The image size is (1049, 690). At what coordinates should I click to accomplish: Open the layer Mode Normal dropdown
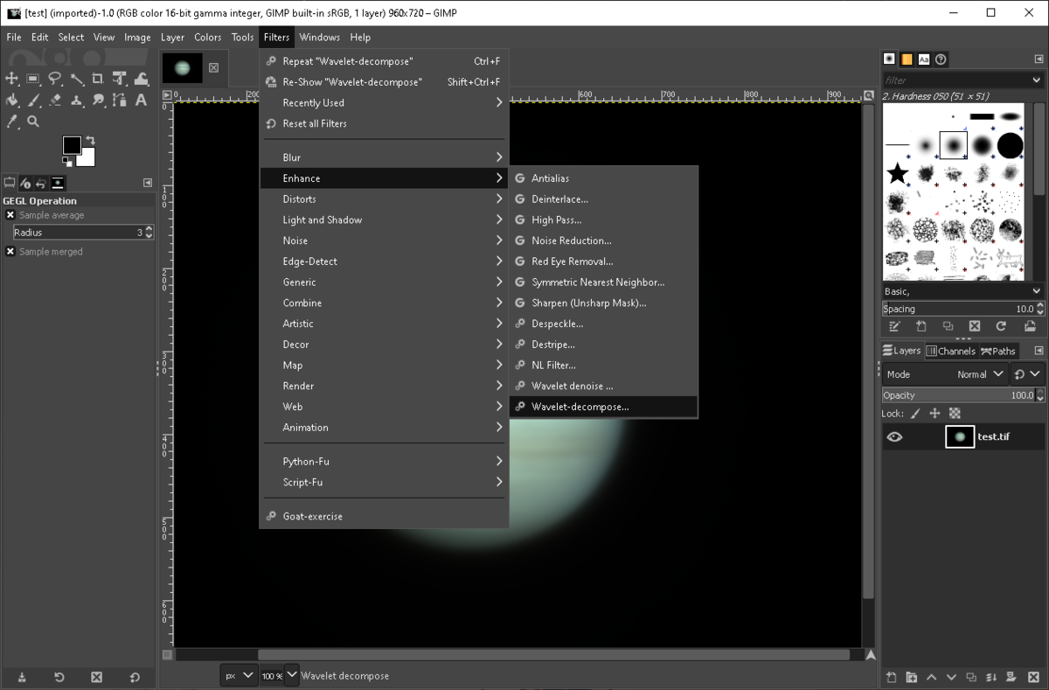coord(947,374)
